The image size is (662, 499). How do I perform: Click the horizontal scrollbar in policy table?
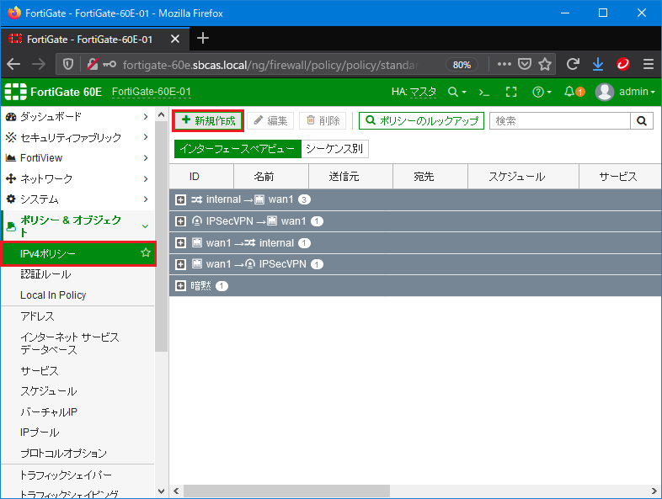(x=286, y=491)
